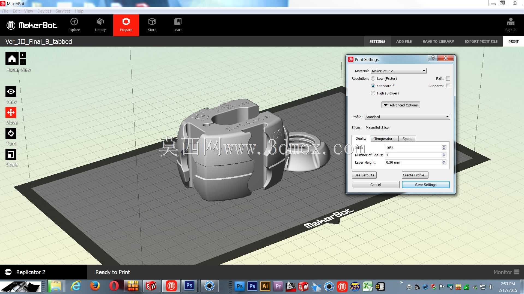Zoom in with the plus button
The image size is (524, 294).
[23, 55]
